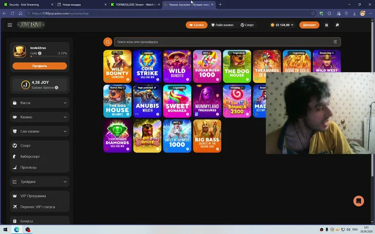375x234 pixels.
Task: Open the gift box icon in header
Action: [326, 25]
